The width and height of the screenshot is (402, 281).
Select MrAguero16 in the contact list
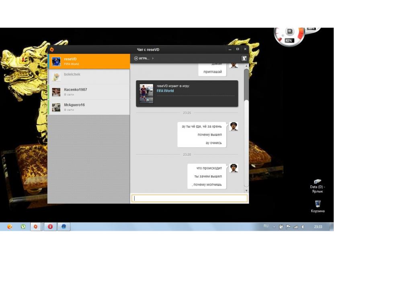point(89,107)
